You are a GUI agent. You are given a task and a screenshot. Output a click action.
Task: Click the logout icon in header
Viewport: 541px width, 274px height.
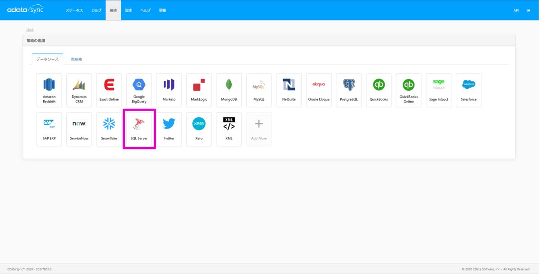(x=528, y=10)
